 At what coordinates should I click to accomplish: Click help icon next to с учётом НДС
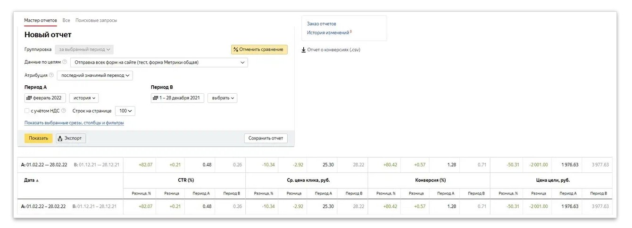[64, 111]
